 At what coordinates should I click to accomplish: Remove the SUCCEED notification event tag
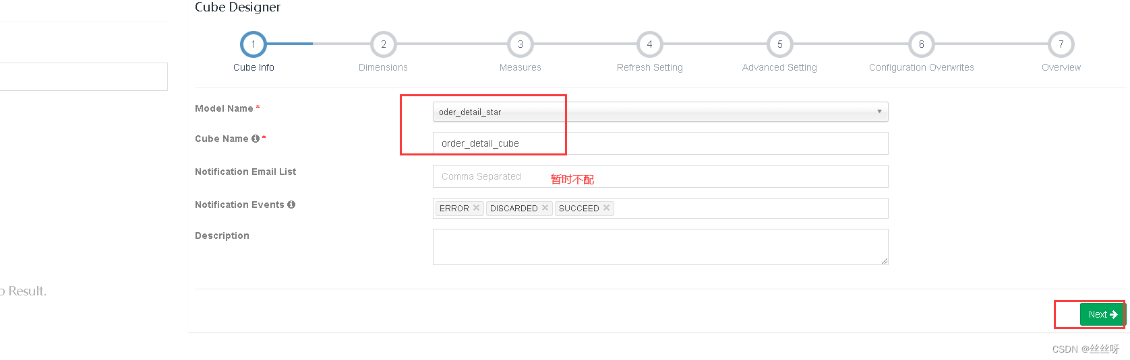point(606,208)
